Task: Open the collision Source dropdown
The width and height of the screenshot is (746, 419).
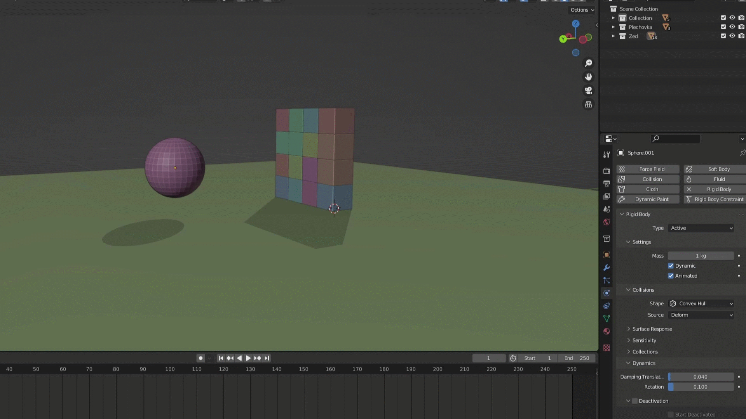Action: 701,315
